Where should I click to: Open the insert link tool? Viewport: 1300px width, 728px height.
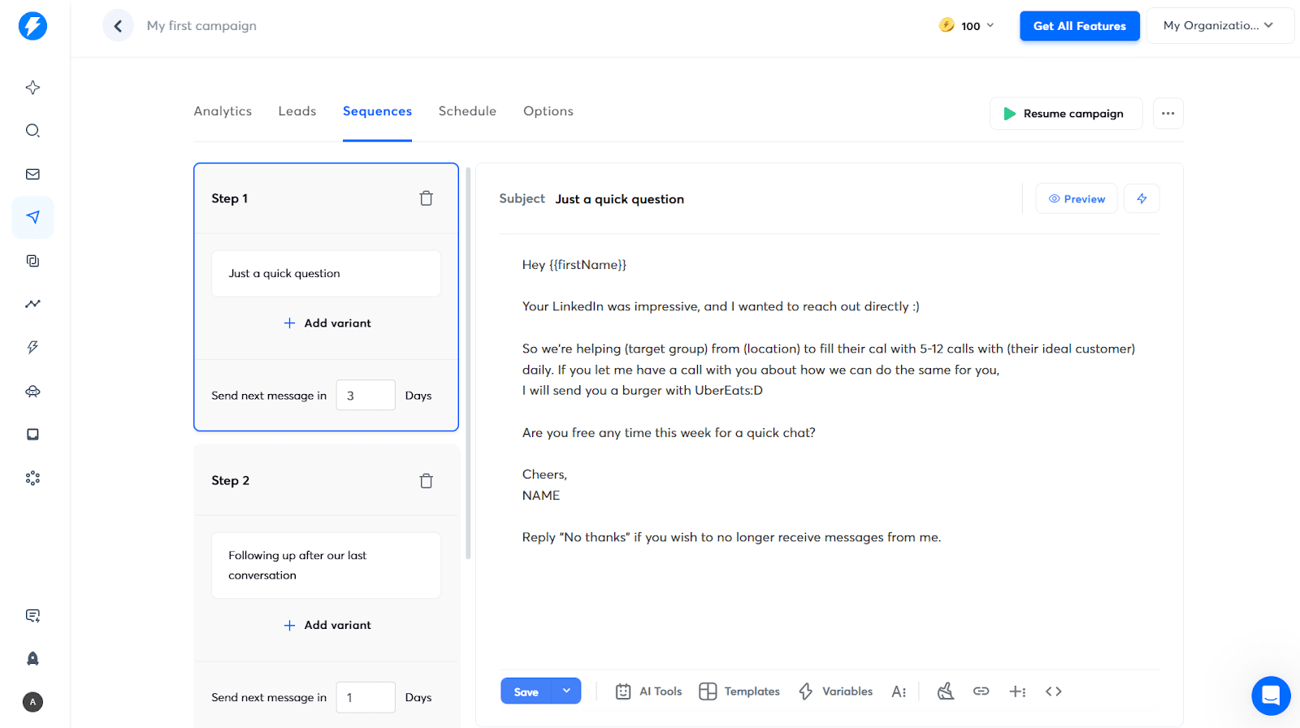(981, 691)
